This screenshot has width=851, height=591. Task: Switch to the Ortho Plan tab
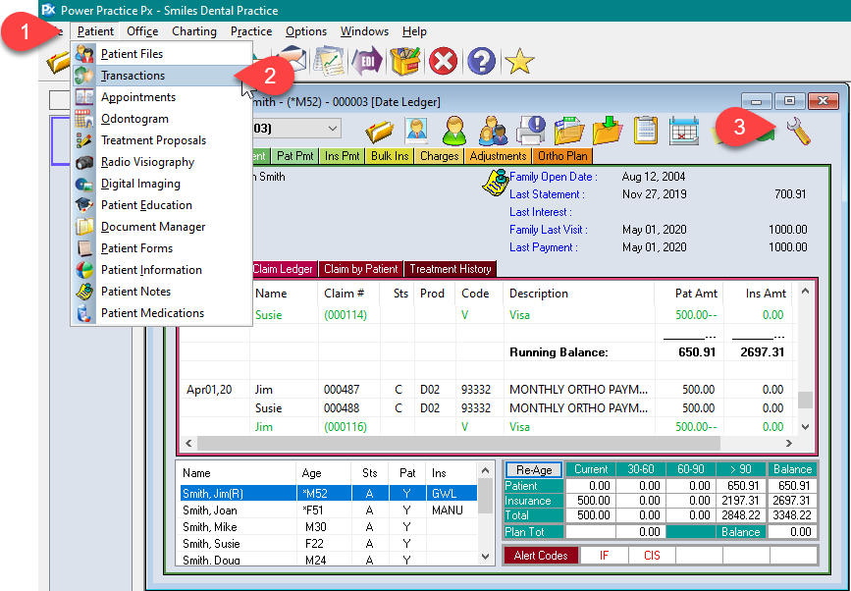coord(562,156)
